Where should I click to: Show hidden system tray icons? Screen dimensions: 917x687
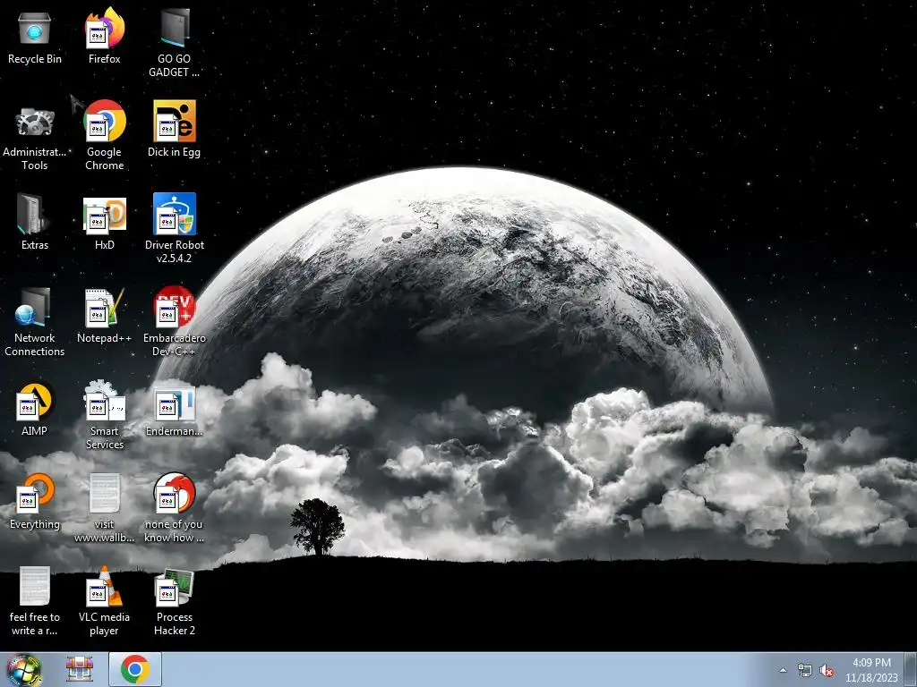coord(783,670)
